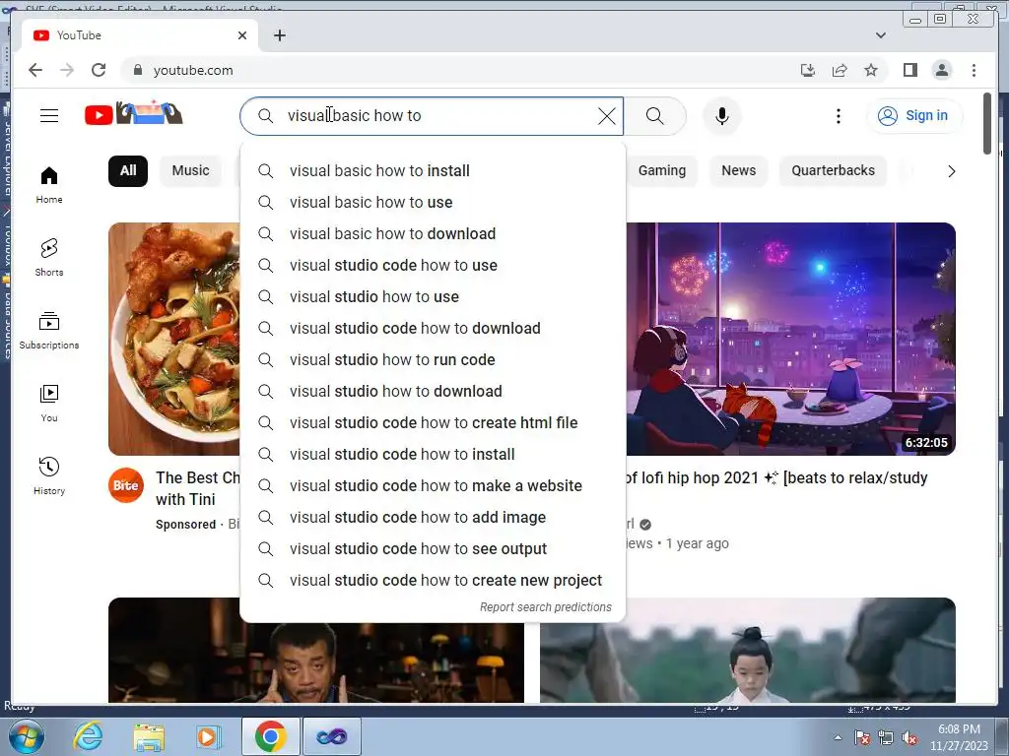Open the Chrome side panel
This screenshot has height=756, width=1009.
[x=909, y=70]
